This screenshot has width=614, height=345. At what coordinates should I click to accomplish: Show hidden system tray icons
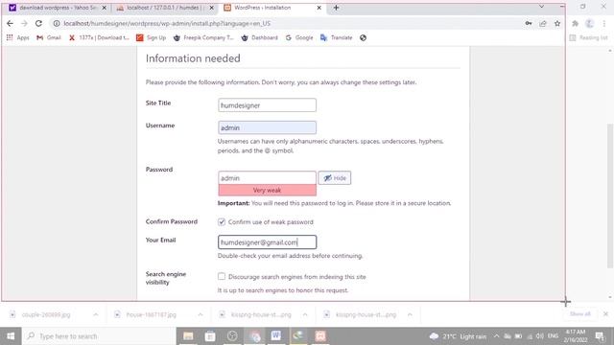coord(497,336)
